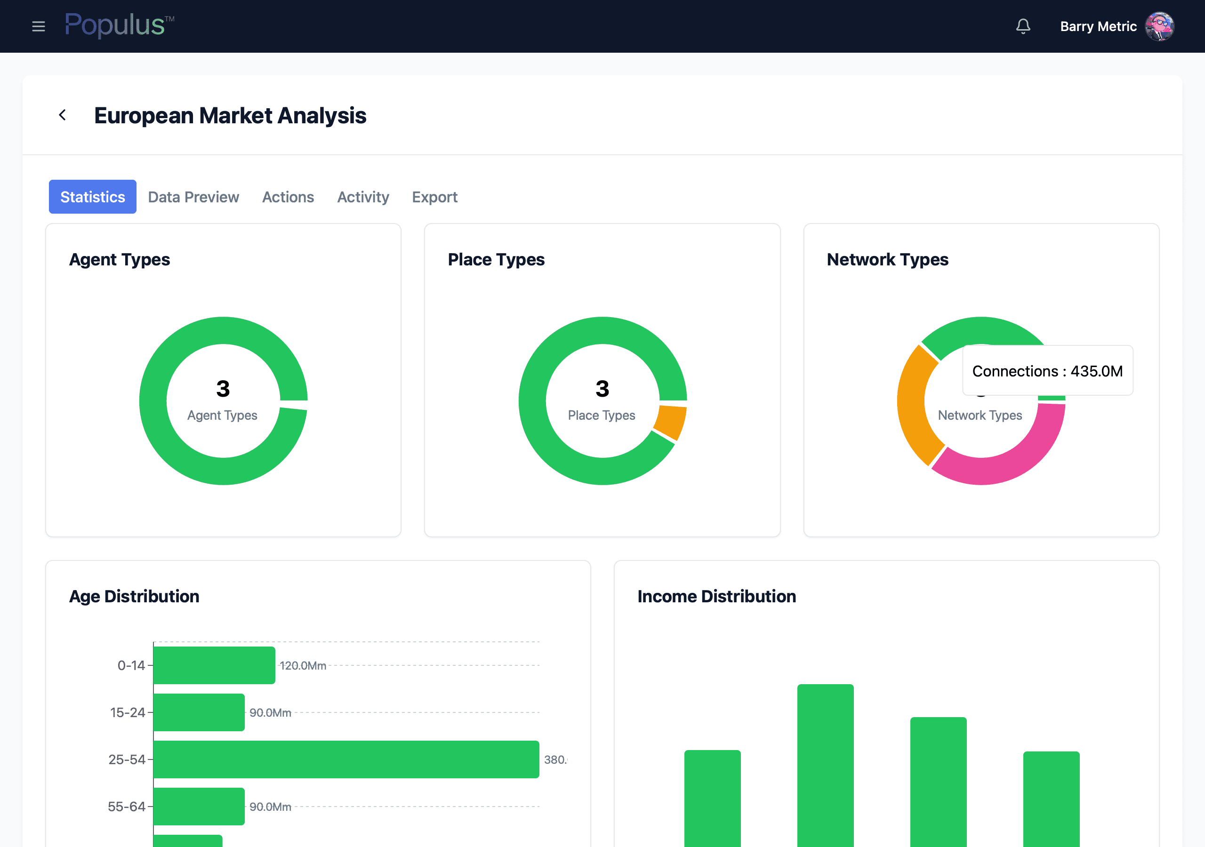Click Barry Metric's profile avatar

point(1159,26)
